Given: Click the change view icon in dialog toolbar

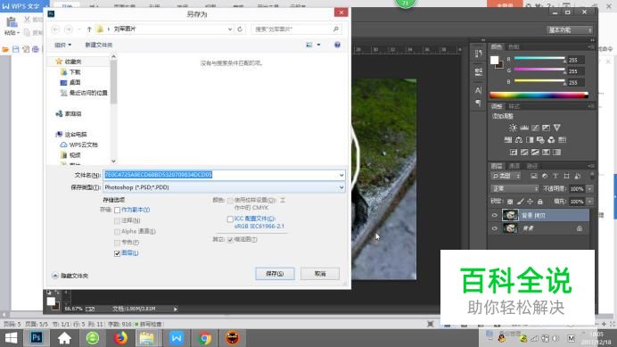Looking at the screenshot, I should click(x=309, y=45).
